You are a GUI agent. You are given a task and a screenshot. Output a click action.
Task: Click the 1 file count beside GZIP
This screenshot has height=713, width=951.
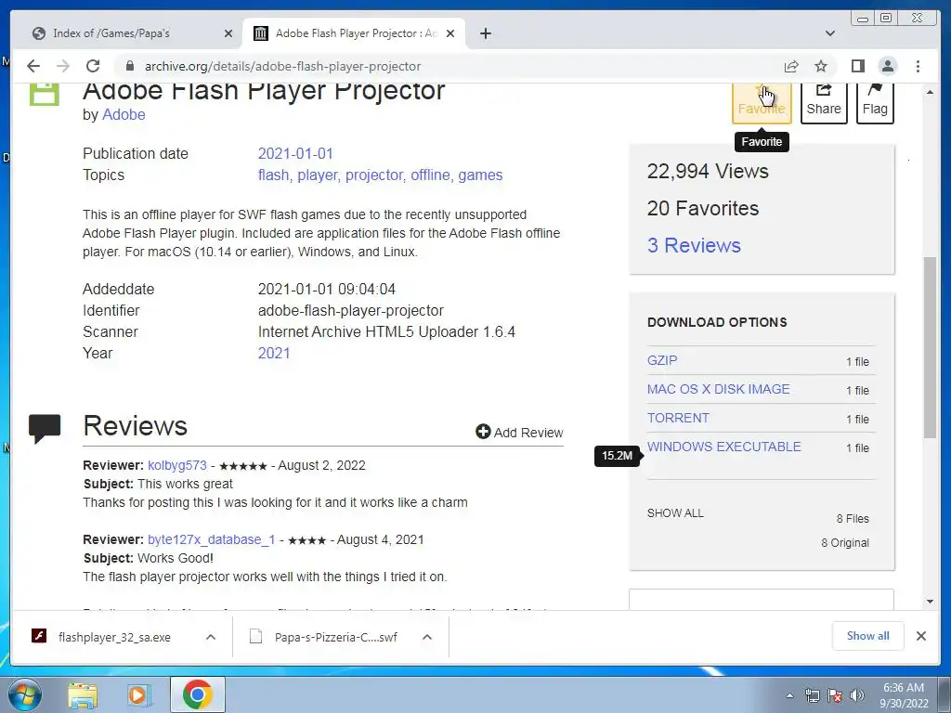click(857, 362)
